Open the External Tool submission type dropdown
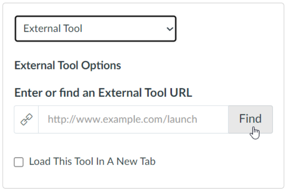Viewport: 287px width, 194px height. click(x=96, y=29)
